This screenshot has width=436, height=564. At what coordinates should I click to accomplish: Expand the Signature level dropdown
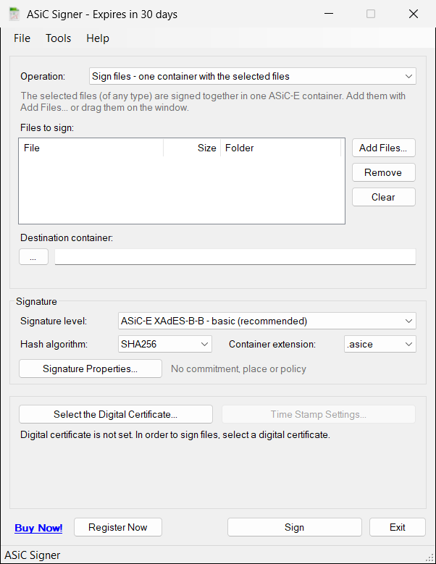267,321
